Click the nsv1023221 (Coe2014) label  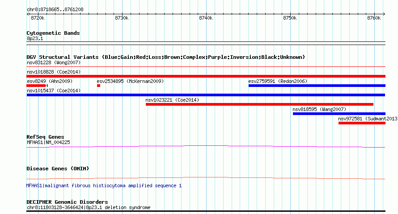coord(172,100)
